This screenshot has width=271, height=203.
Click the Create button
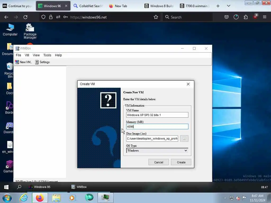point(181,162)
